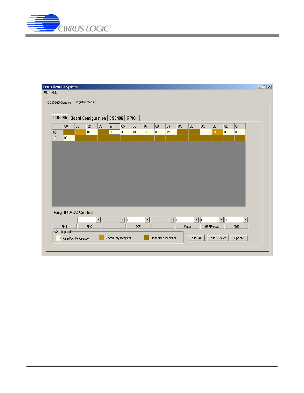Expand the dropdown above the FM0 button
Screen dimensions: 304x393
(98, 220)
